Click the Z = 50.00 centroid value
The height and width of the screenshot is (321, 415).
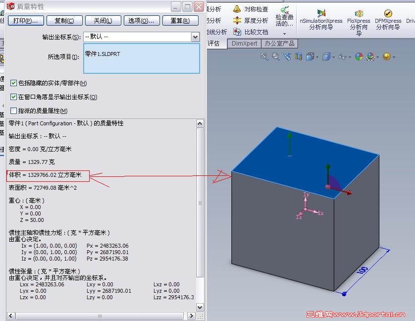(32, 220)
